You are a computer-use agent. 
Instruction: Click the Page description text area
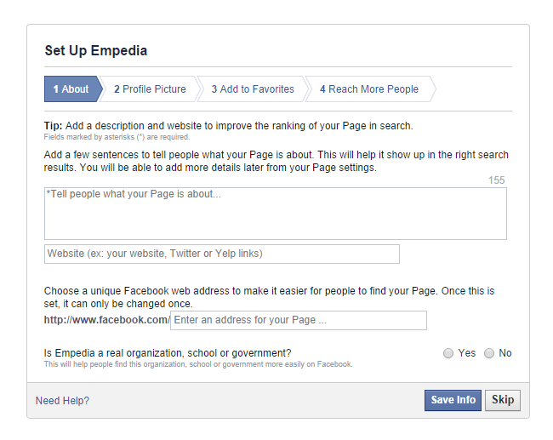276,214
